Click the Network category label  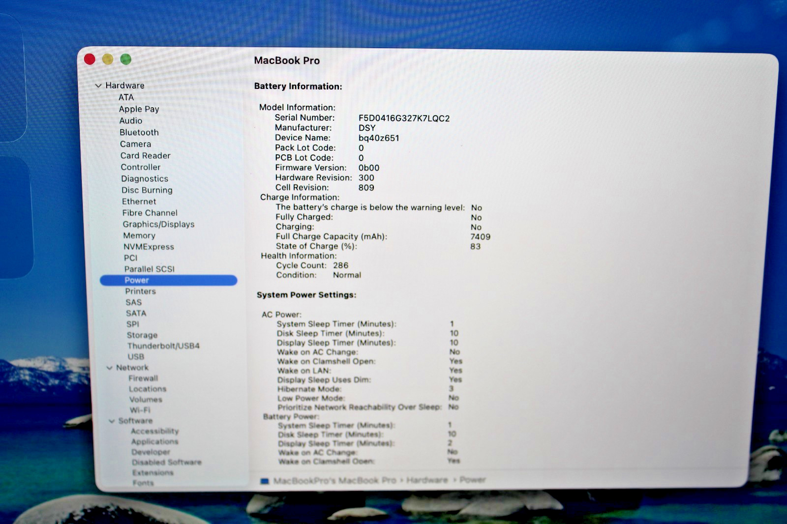132,368
